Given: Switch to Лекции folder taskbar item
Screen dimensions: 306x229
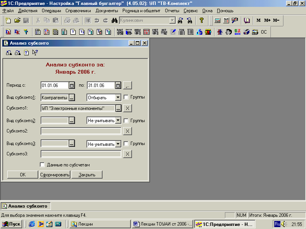Looking at the screenshot, I should click(x=100, y=224).
